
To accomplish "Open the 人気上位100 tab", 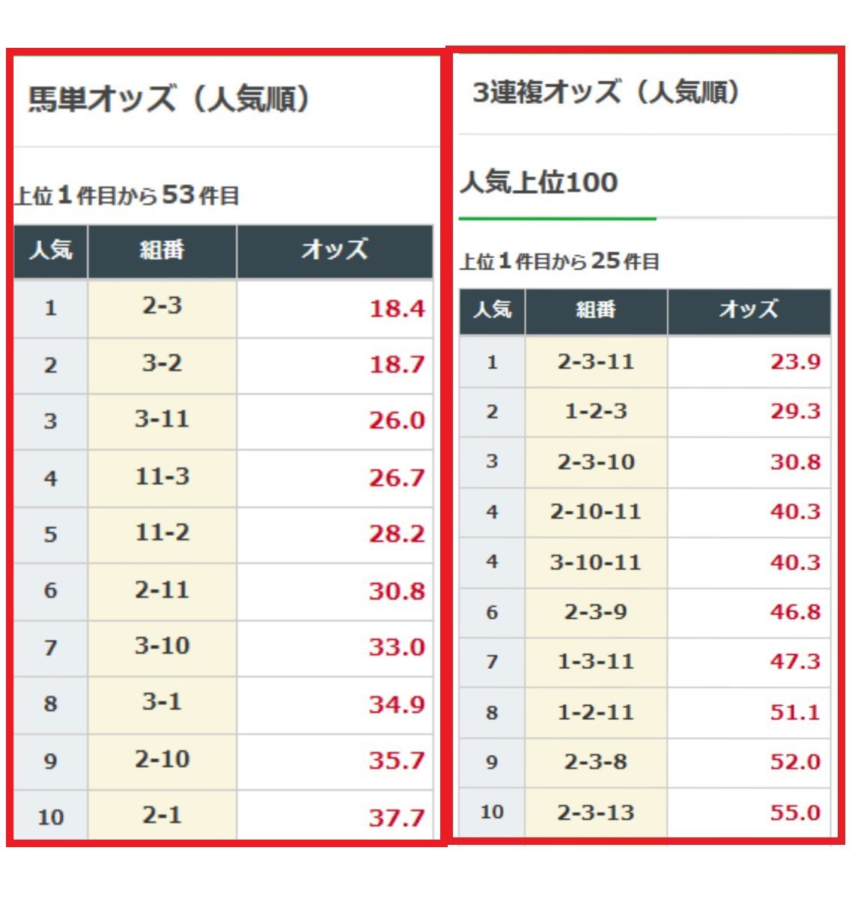I will (x=540, y=183).
